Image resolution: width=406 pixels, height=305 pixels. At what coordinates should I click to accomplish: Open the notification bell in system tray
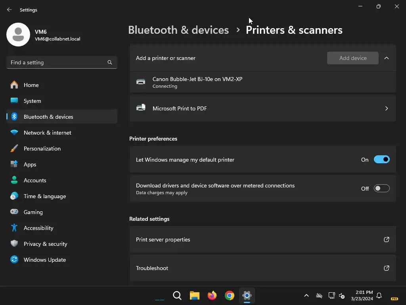379,295
